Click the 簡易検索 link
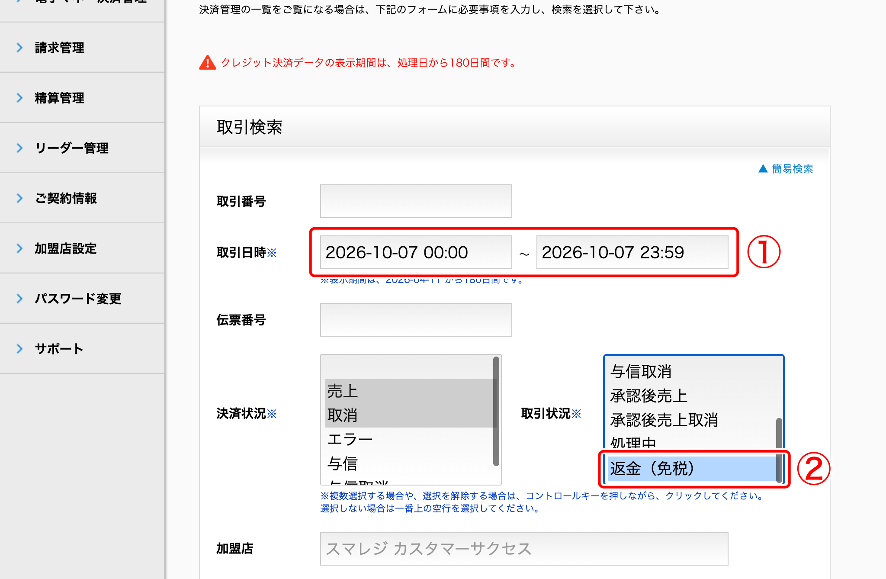This screenshot has height=579, width=886. click(792, 169)
